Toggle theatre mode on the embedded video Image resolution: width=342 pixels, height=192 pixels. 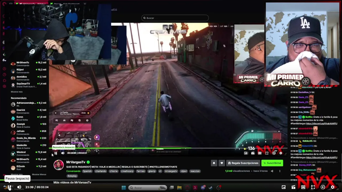260,153
